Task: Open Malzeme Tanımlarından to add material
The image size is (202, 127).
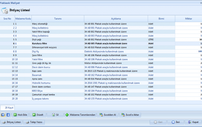Action: click(x=80, y=115)
